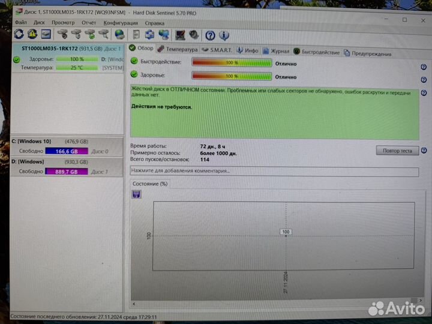Click the comment input field
Screen dimensions: 432x324
click(274, 171)
